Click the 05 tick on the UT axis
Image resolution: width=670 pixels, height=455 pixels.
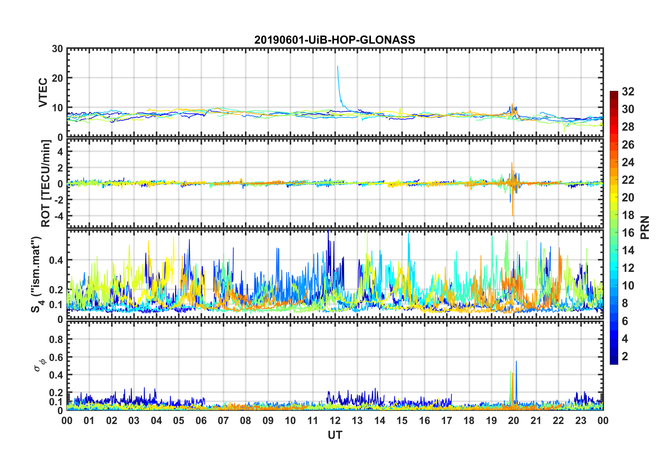tap(179, 420)
